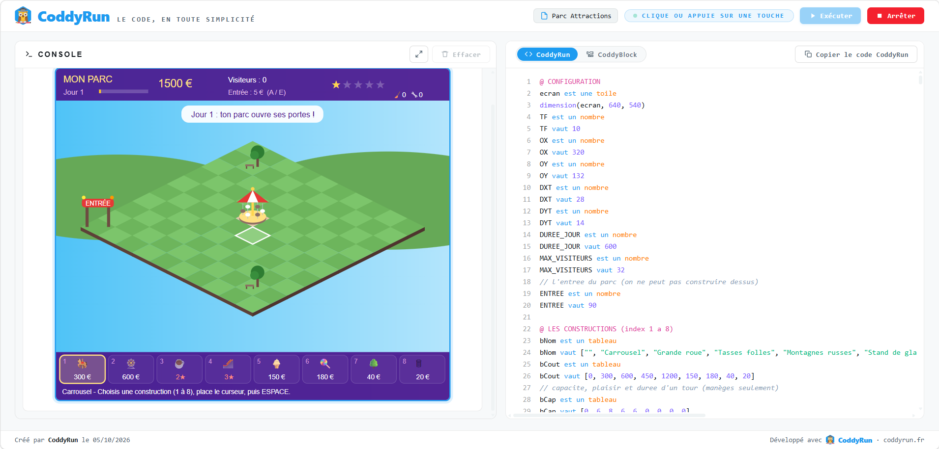Click the white diamond cursor tile
The width and height of the screenshot is (939, 449).
[253, 236]
